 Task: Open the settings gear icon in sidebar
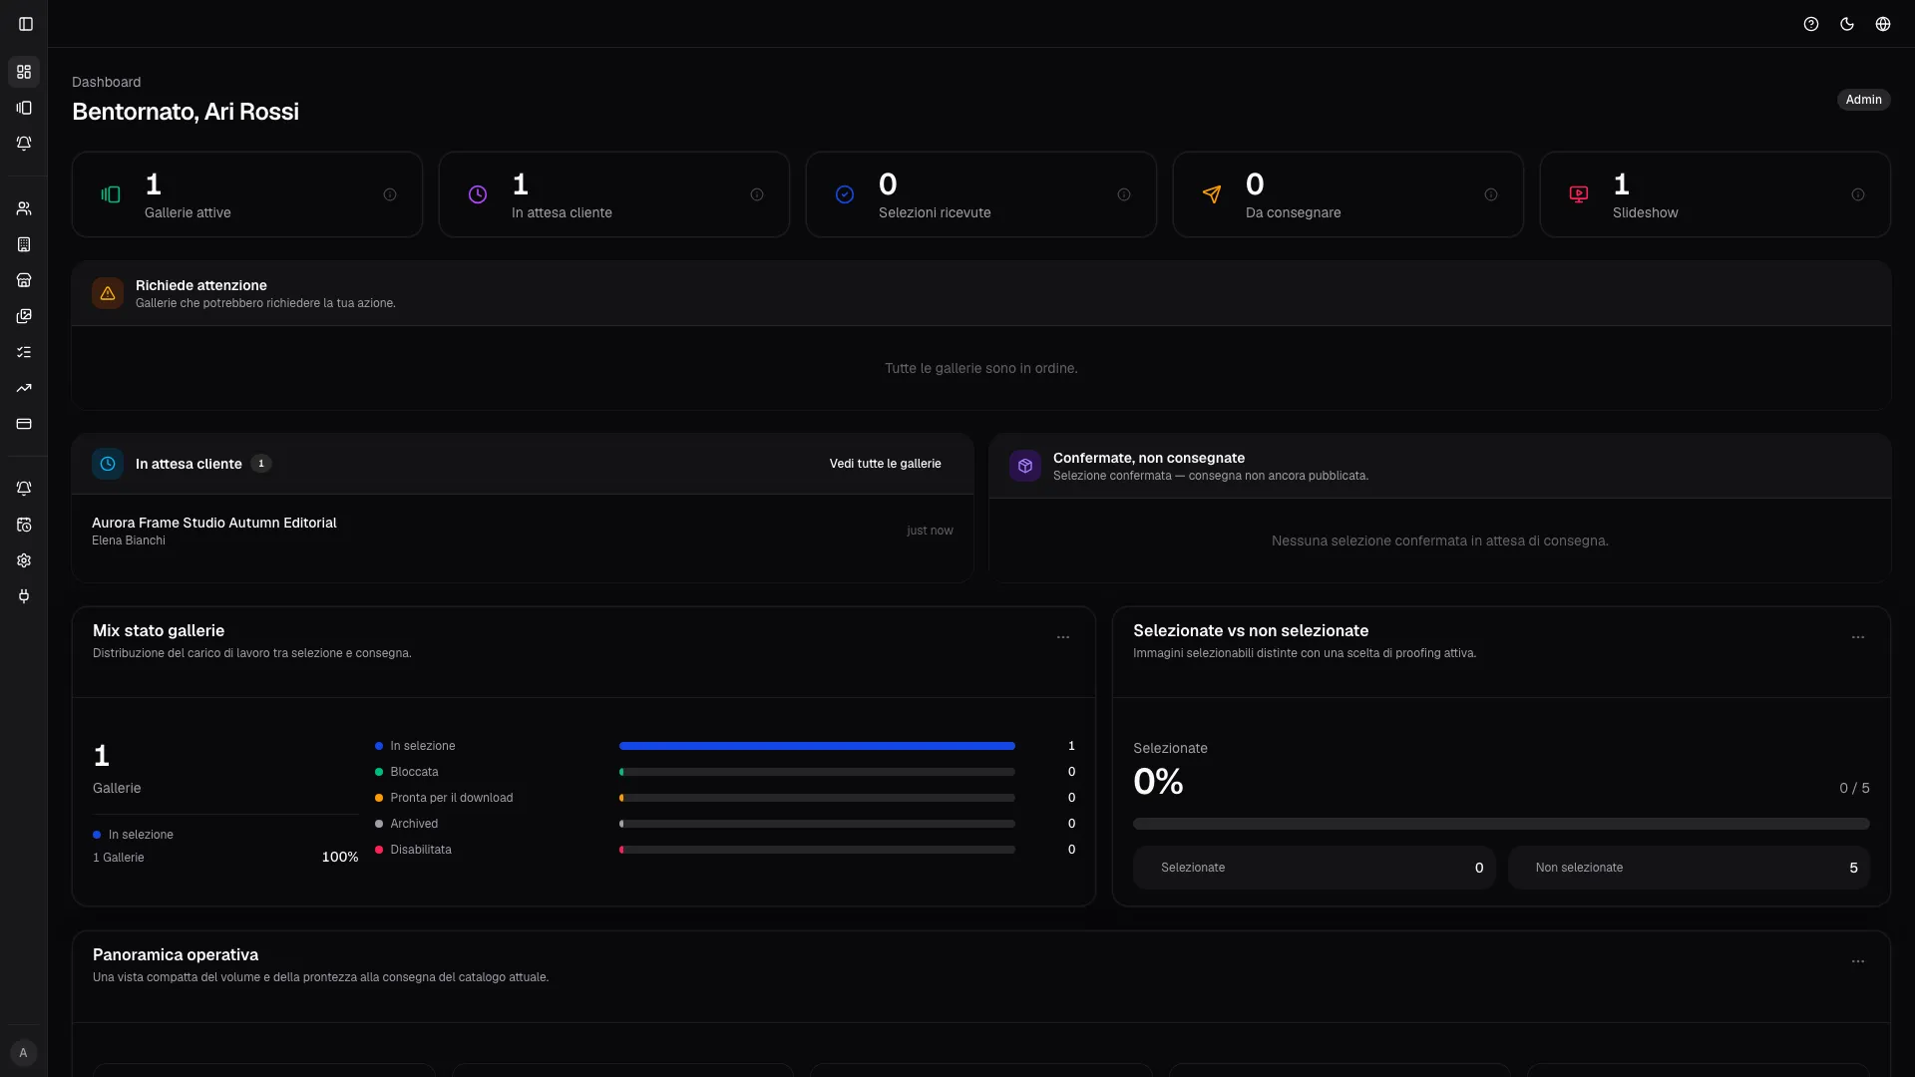coord(24,560)
